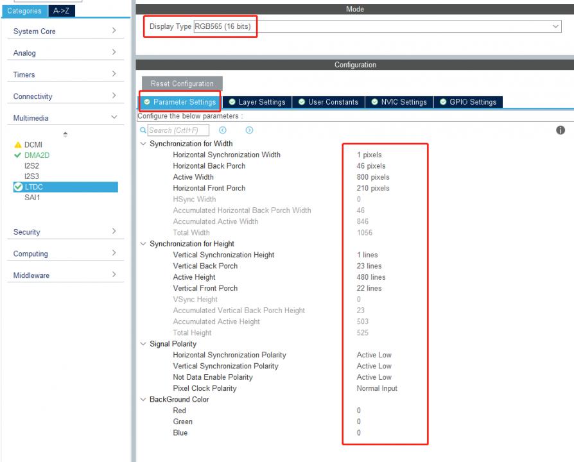Change Horizontal Synchronization Polarity Active Low value
Image resolution: width=574 pixels, height=462 pixels.
point(374,355)
